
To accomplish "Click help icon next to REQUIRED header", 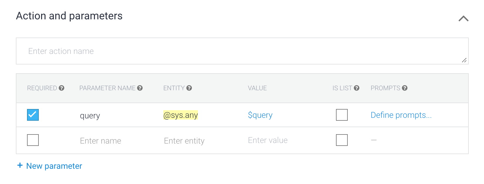I will tap(61, 88).
